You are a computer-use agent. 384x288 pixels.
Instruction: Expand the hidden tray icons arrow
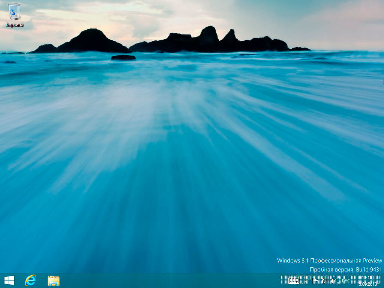(x=306, y=280)
